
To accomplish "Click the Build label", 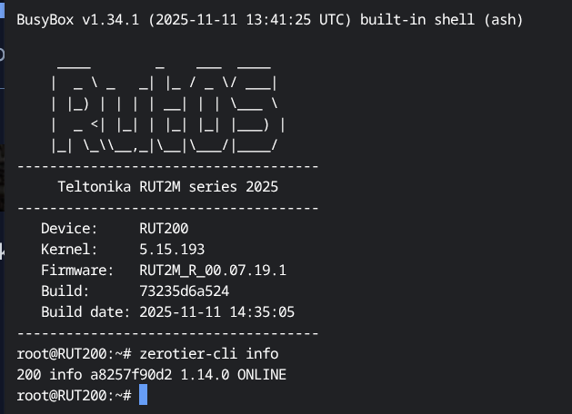I will point(65,291).
